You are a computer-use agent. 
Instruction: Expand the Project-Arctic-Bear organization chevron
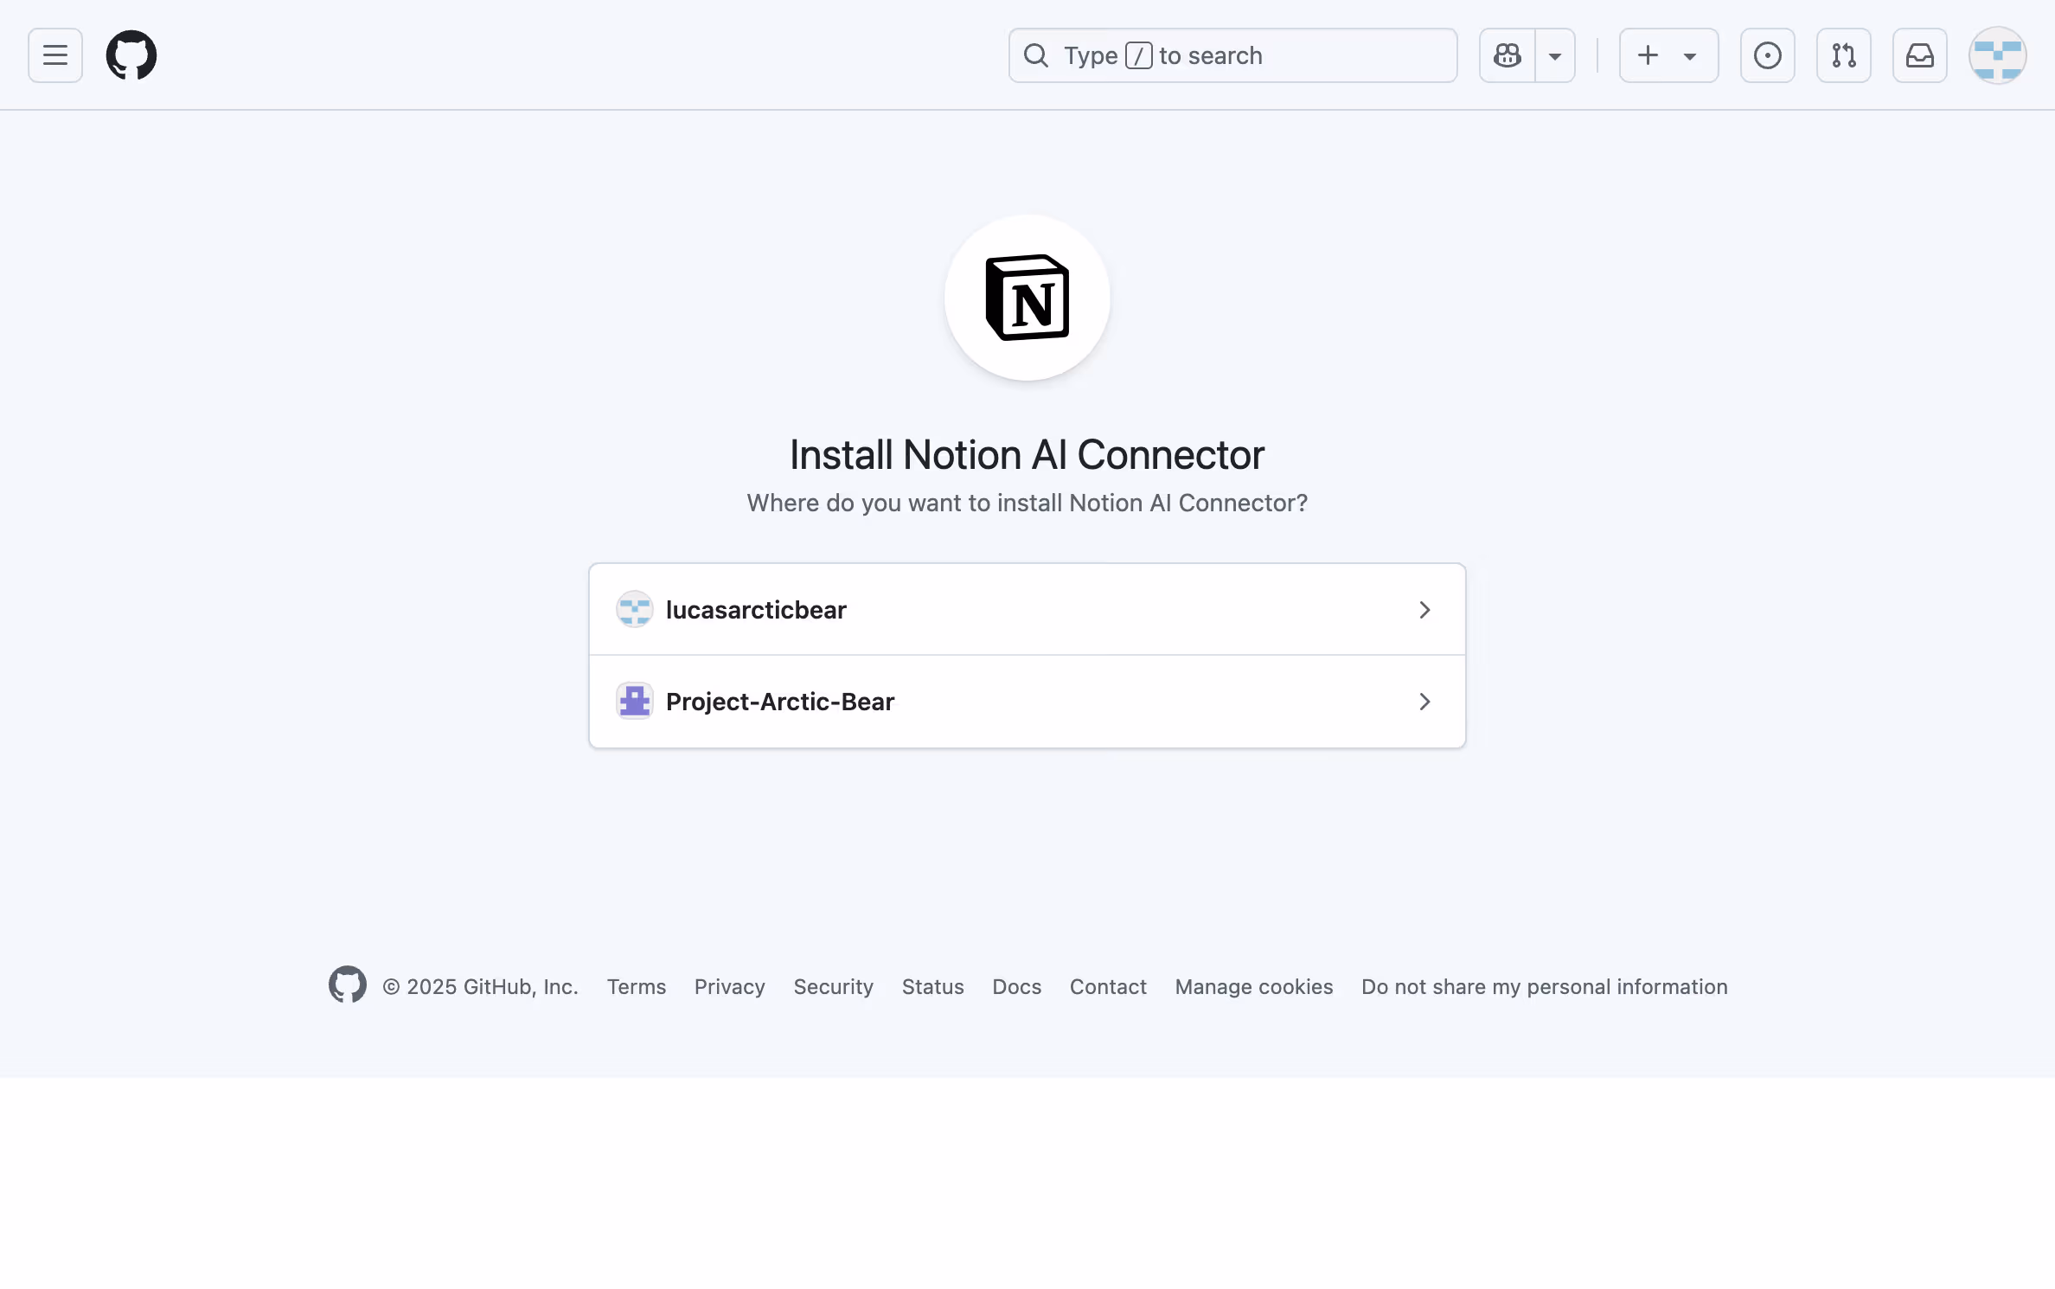[x=1424, y=702]
